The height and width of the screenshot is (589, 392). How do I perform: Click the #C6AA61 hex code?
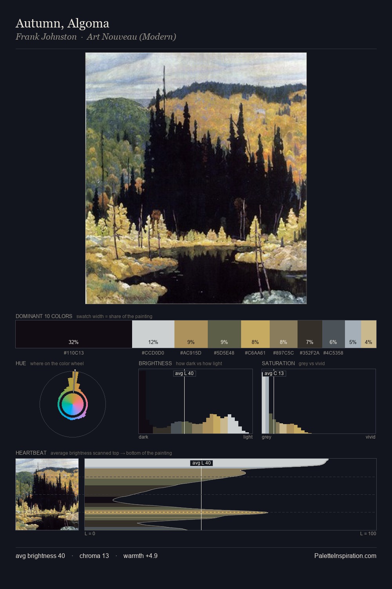pyautogui.click(x=255, y=353)
